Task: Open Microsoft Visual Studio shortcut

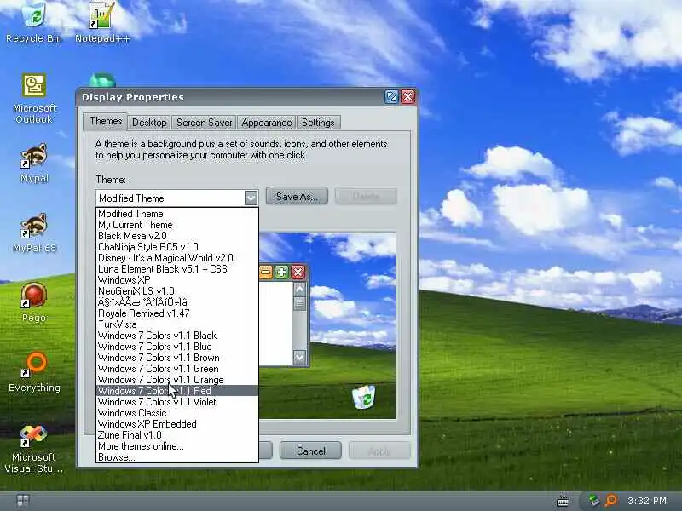Action: point(33,449)
